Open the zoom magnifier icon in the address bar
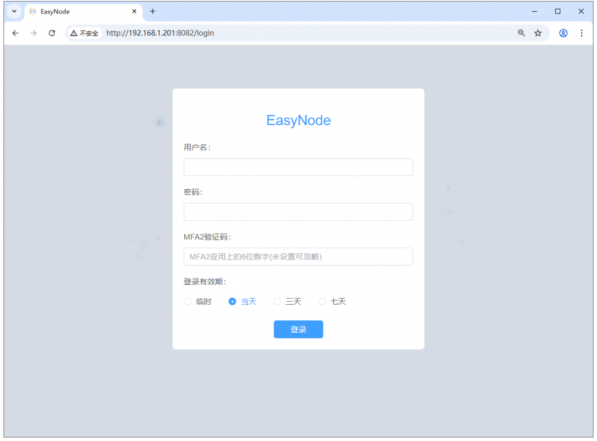The height and width of the screenshot is (441, 597). pyautogui.click(x=521, y=33)
